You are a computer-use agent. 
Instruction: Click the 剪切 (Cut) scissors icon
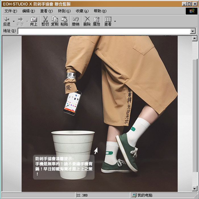45,19
